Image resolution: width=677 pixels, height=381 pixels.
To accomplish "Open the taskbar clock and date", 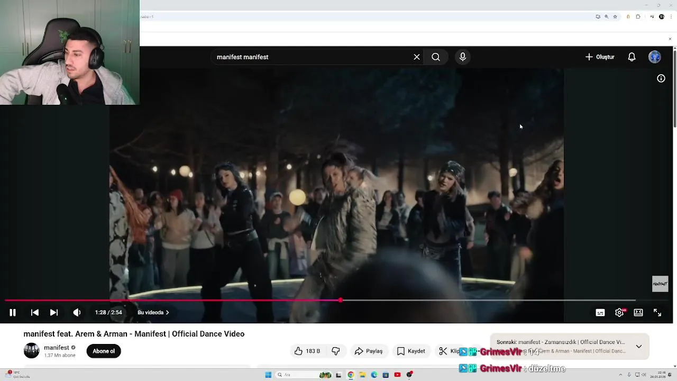I will 658,375.
